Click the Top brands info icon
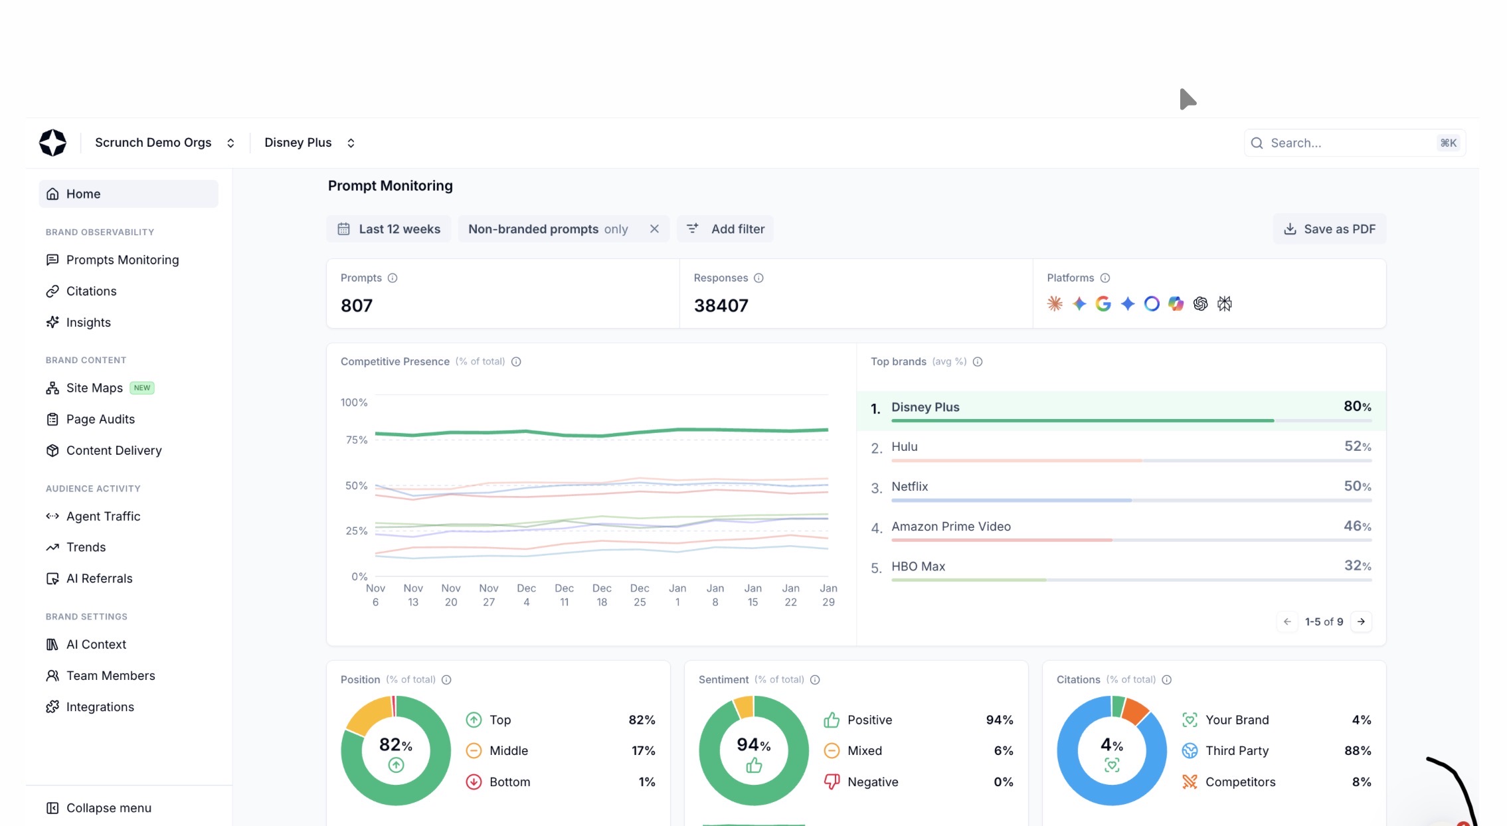 tap(978, 361)
